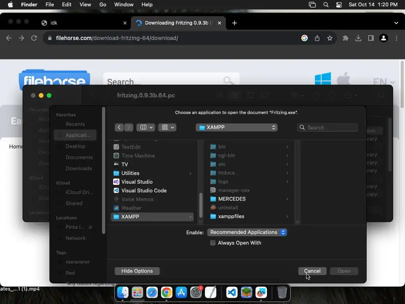The width and height of the screenshot is (405, 304).
Task: Click the Google icon in address bar
Action: point(305,38)
